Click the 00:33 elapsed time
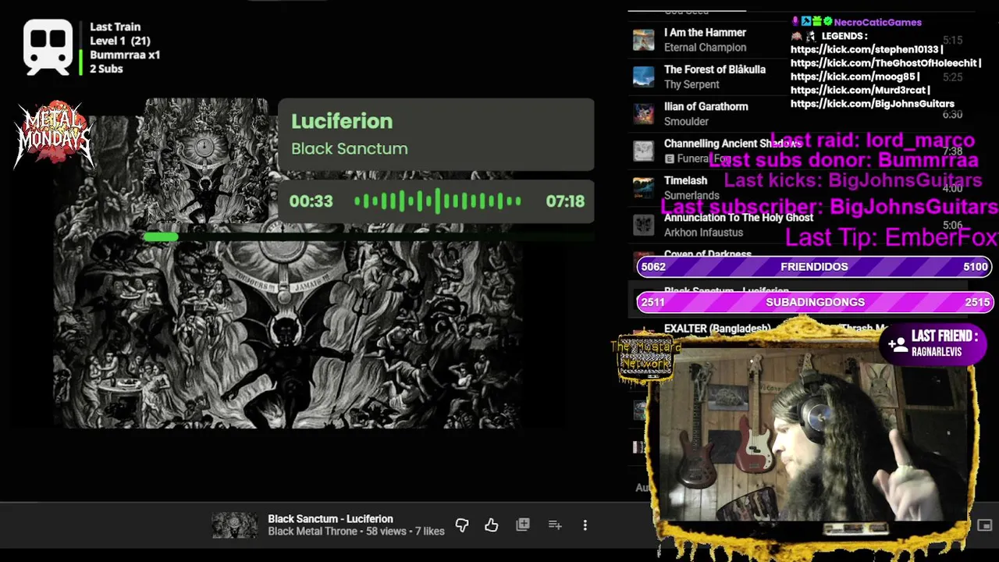This screenshot has width=999, height=562. pos(311,201)
